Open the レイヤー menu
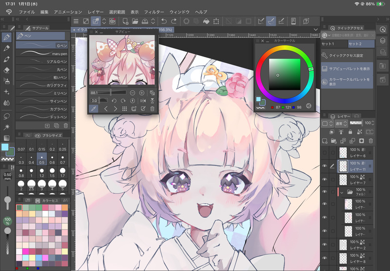This screenshot has width=390, height=271. [x=96, y=12]
